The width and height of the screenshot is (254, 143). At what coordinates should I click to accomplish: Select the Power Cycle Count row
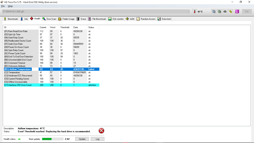(x=52, y=53)
